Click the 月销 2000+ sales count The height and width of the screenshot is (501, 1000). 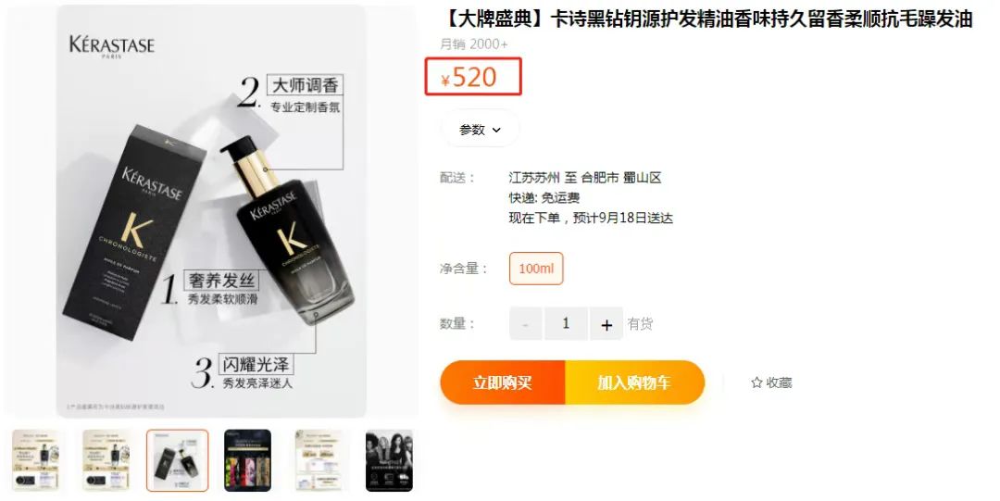[x=474, y=44]
